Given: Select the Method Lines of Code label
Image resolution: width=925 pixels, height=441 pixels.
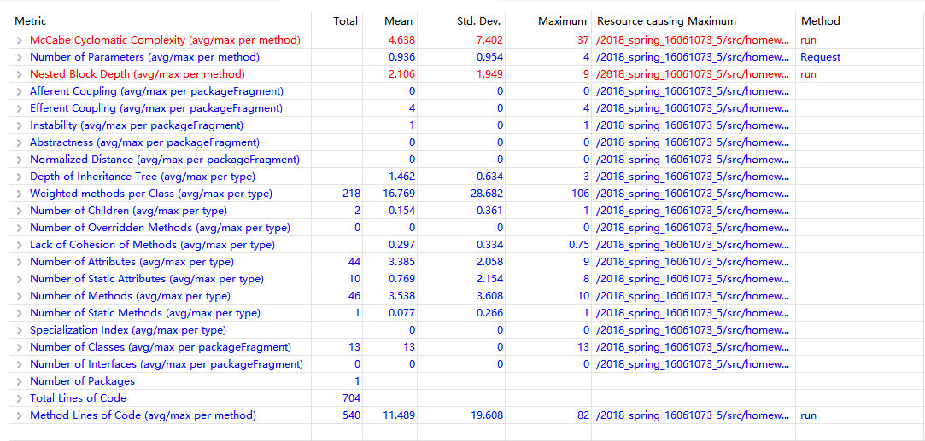Looking at the screenshot, I should click(x=143, y=415).
